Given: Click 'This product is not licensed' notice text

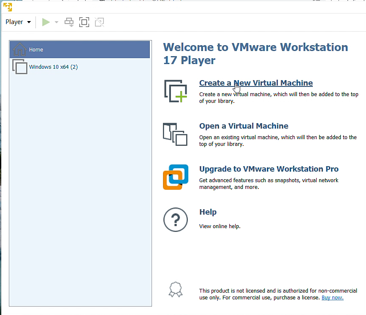Looking at the screenshot, I should coord(278,294).
